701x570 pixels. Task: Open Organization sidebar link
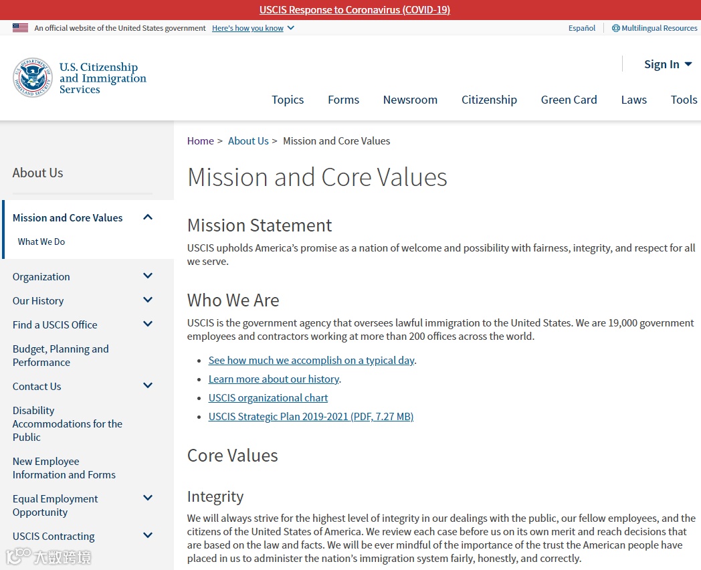click(41, 277)
